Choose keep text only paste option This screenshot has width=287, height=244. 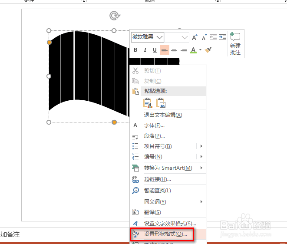click(148, 103)
